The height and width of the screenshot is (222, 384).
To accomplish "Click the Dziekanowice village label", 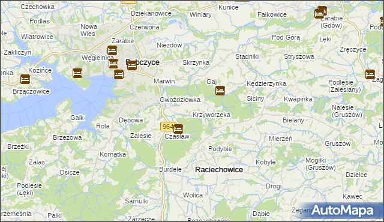I will click(x=151, y=13).
